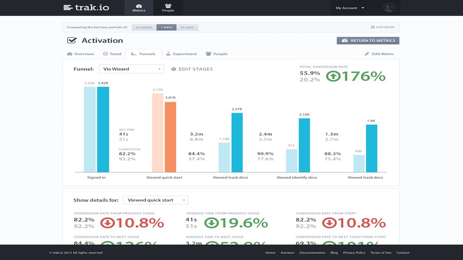Open the Metrics navigation tab
Image resolution: width=463 pixels, height=260 pixels.
139,8
